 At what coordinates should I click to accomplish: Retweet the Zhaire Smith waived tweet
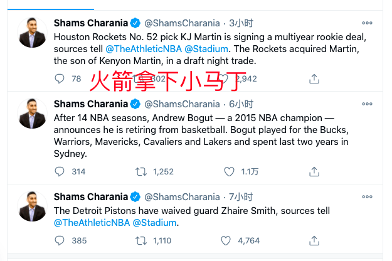(141, 241)
